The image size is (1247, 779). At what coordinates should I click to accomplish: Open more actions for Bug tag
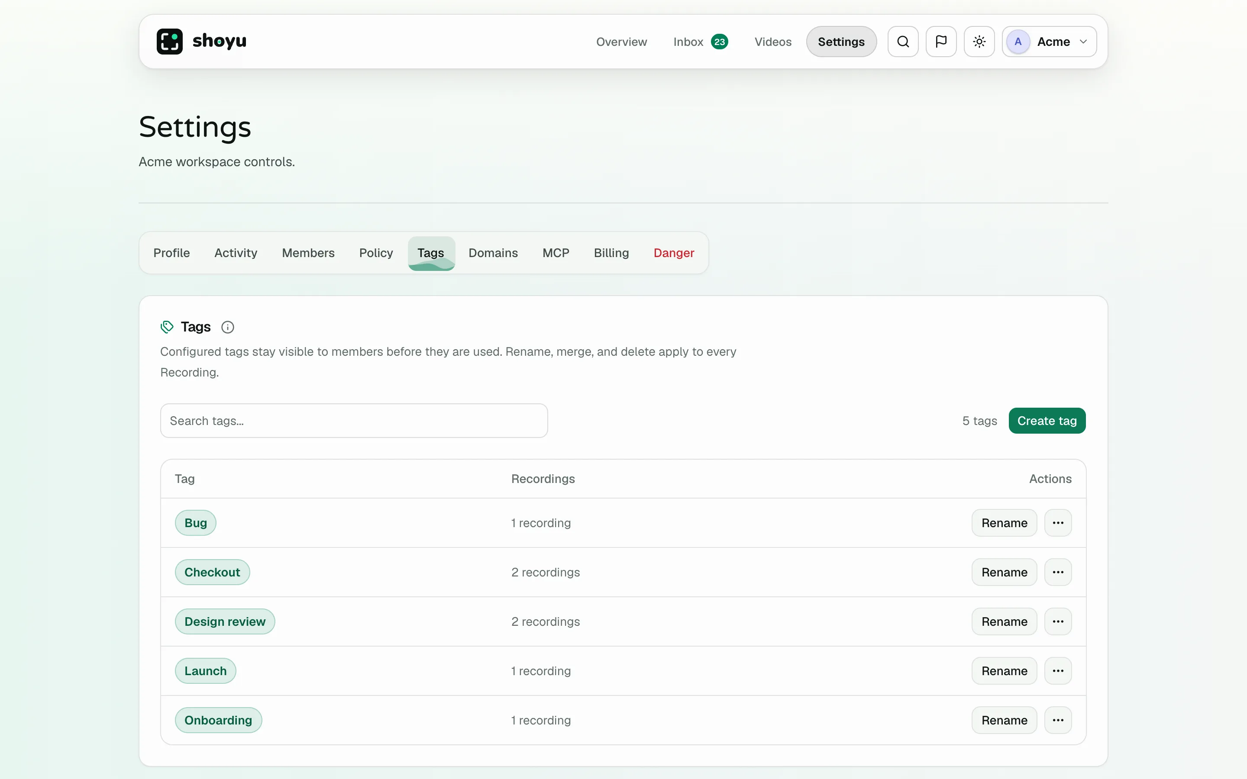1058,523
